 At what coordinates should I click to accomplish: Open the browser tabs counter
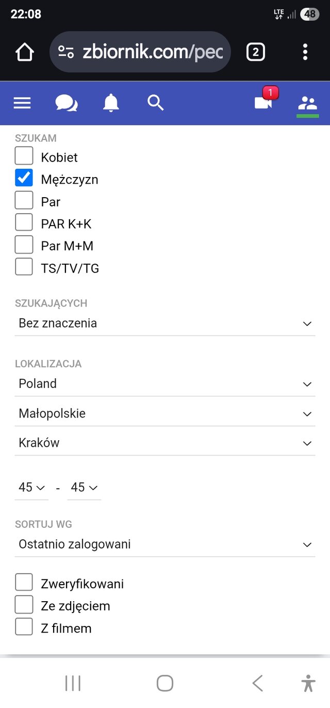pos(256,52)
